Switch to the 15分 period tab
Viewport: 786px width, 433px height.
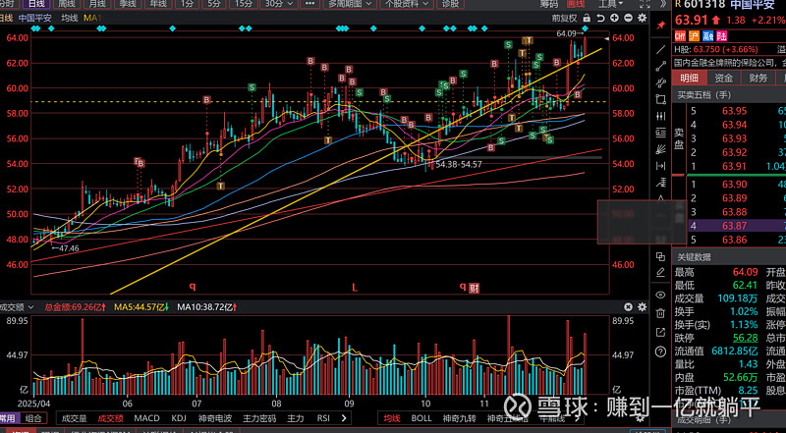[x=243, y=4]
